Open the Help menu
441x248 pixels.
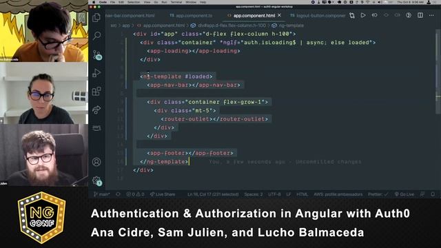(203, 2)
